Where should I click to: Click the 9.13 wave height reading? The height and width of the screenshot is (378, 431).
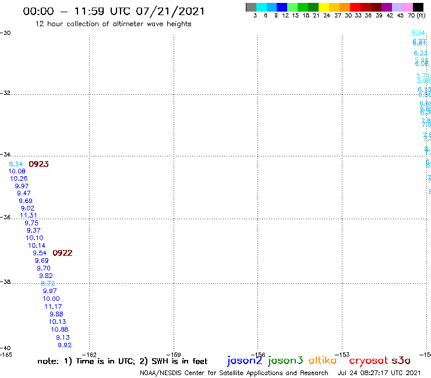(x=63, y=337)
